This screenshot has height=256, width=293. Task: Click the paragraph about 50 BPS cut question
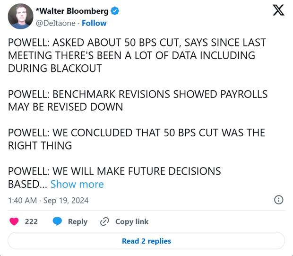137,55
